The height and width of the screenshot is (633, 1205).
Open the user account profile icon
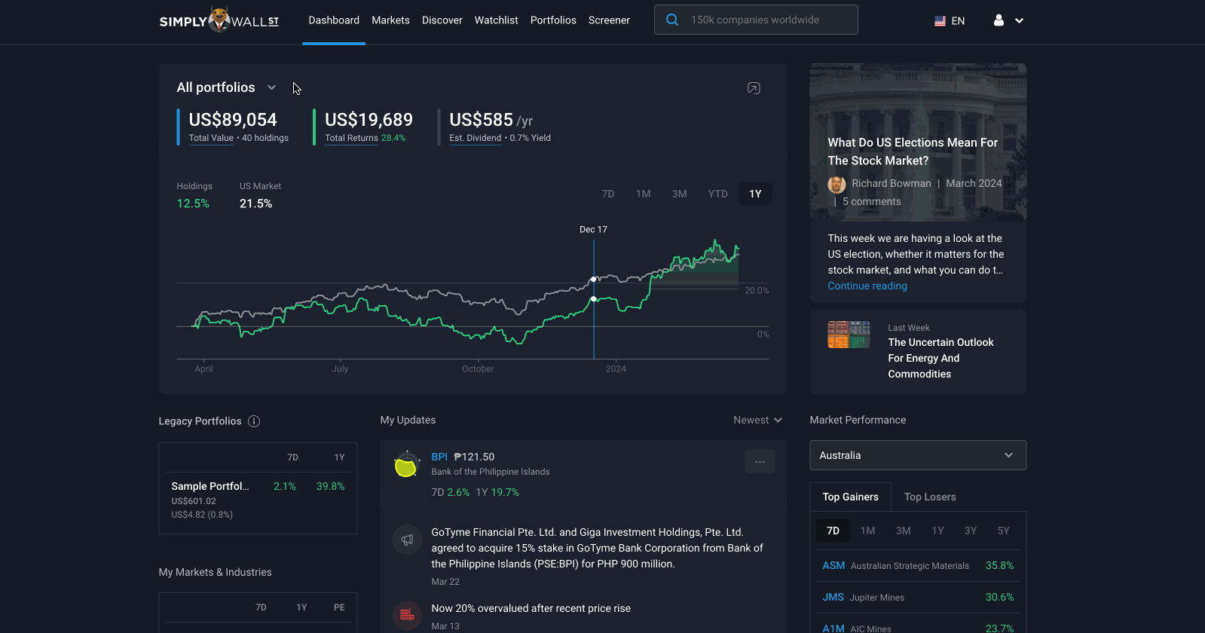tap(999, 20)
